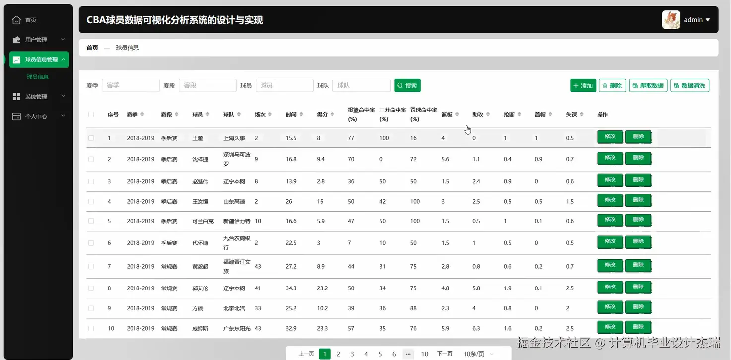Go to page 2

(x=338, y=354)
